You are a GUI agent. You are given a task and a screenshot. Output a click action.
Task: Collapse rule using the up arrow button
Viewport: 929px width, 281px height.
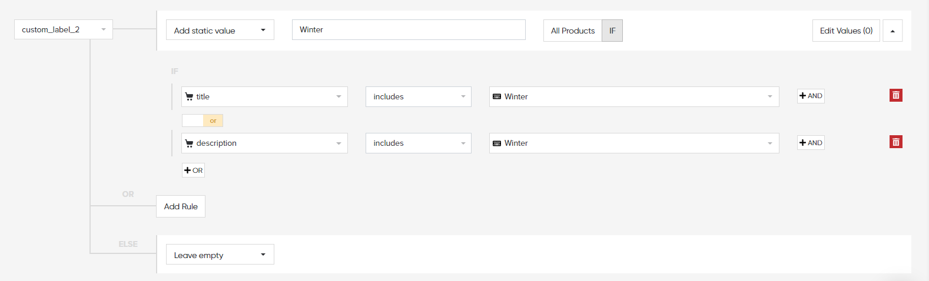pyautogui.click(x=892, y=31)
